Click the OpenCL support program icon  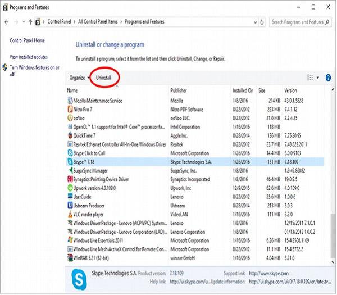coord(70,127)
